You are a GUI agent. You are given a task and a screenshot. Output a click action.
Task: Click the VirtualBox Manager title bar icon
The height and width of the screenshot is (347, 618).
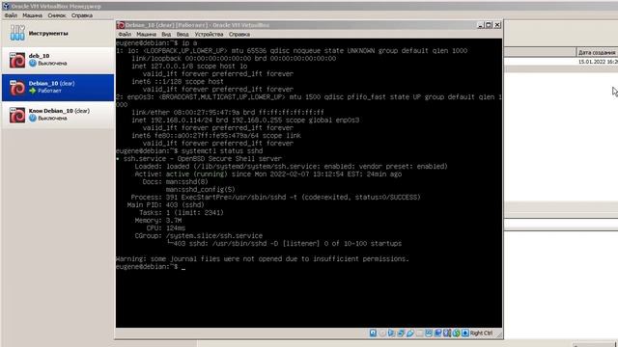6,6
